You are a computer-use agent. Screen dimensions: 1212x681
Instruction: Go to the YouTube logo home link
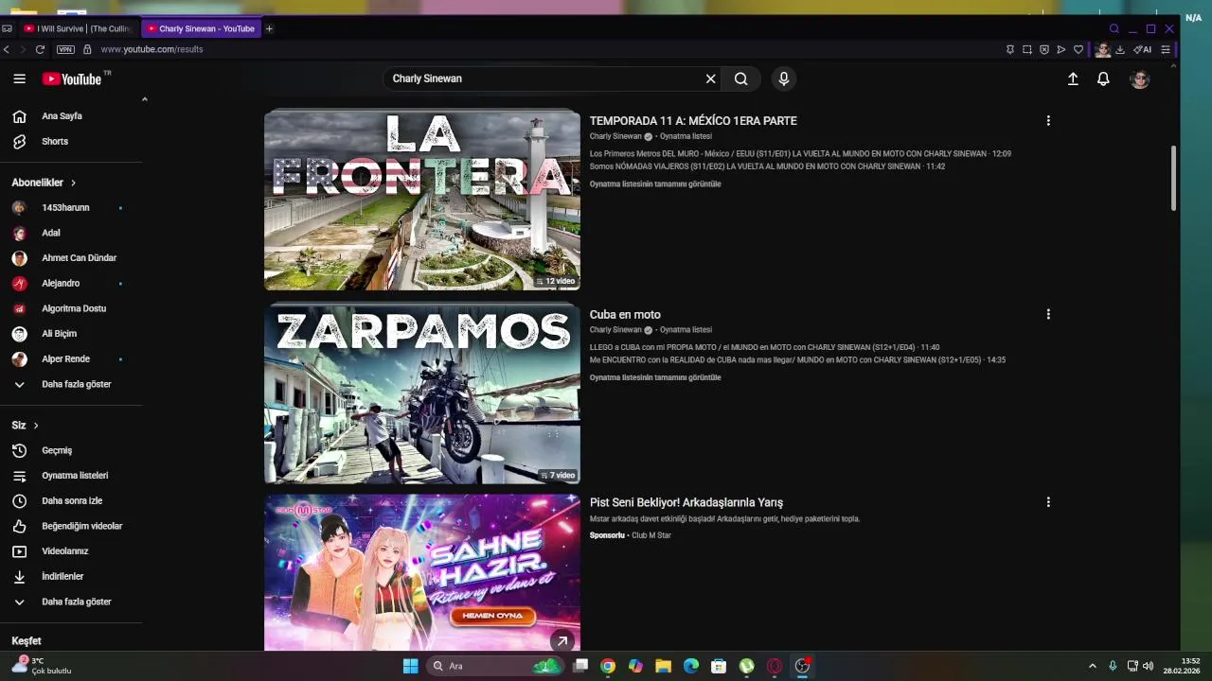72,79
